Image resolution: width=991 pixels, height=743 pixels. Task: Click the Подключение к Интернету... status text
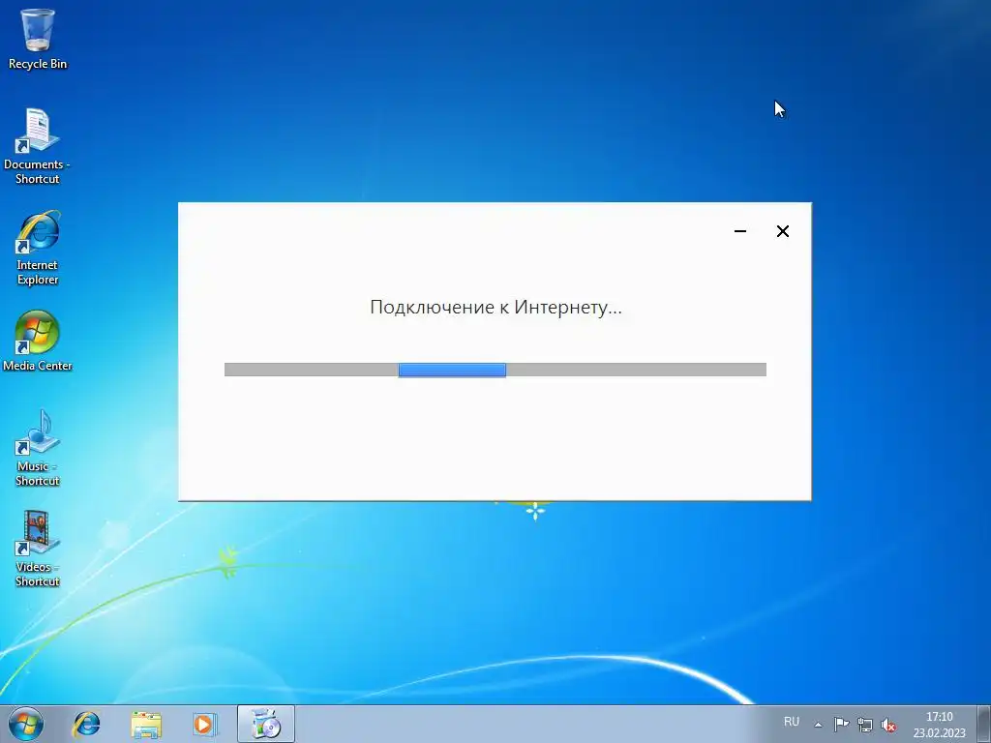point(496,307)
